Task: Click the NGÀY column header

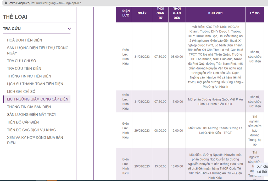Action: pos(142,13)
